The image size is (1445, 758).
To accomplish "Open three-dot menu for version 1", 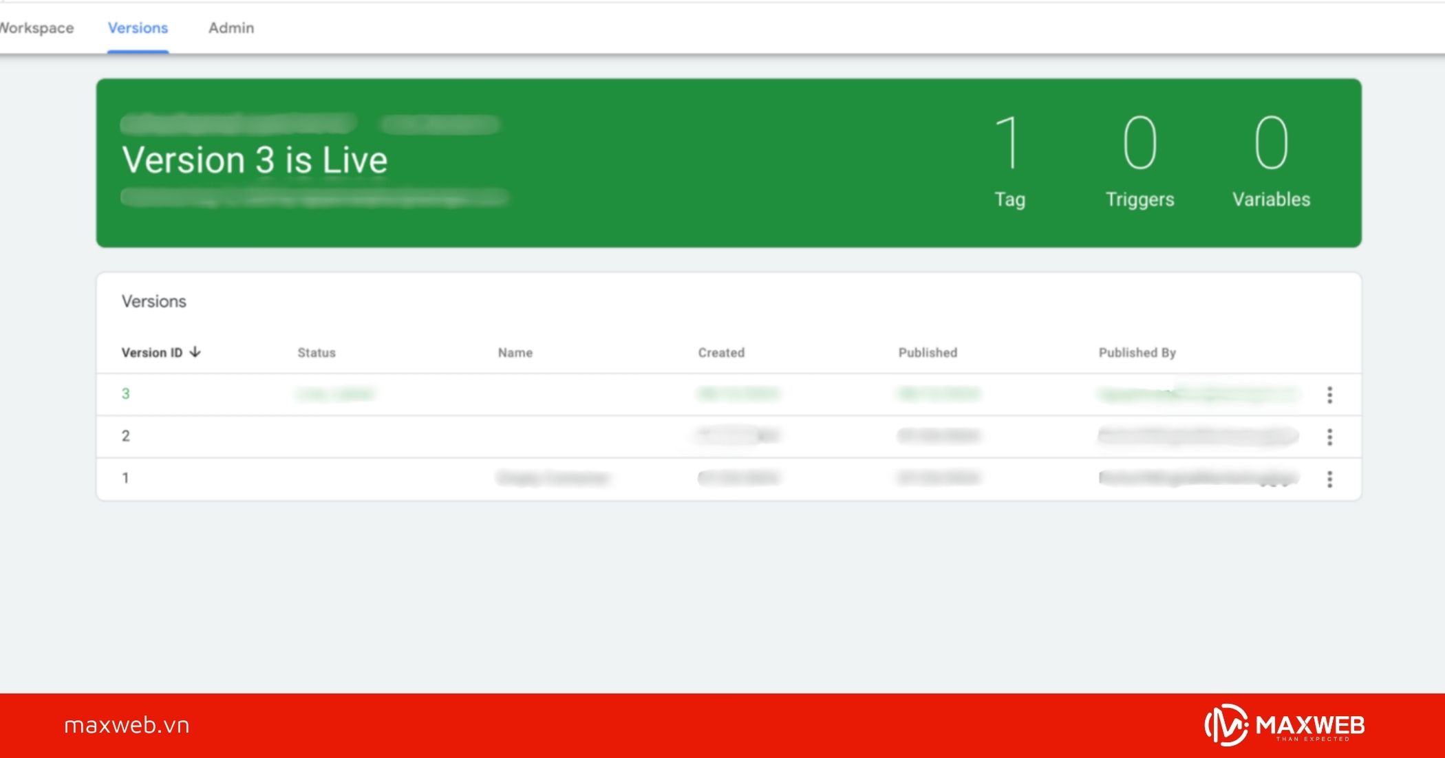I will click(x=1329, y=479).
